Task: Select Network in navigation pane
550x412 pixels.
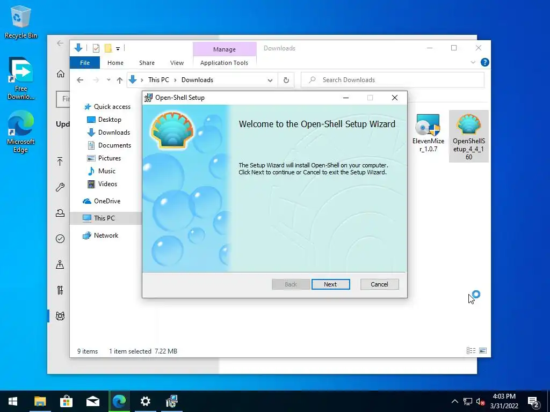Action: [x=100, y=236]
